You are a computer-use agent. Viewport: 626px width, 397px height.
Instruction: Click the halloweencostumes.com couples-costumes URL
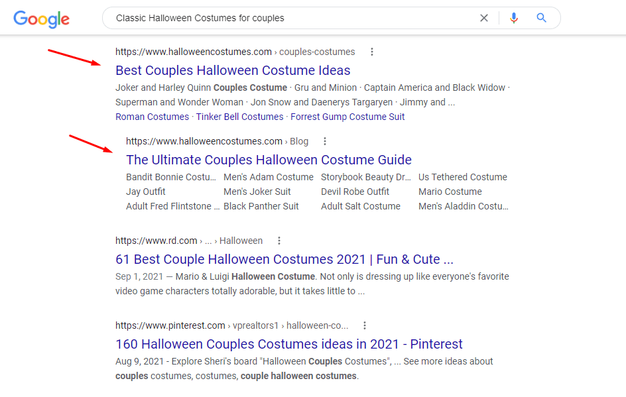[235, 52]
